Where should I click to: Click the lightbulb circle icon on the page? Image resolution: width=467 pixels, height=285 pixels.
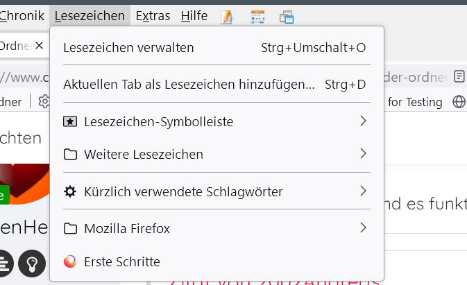click(x=32, y=263)
